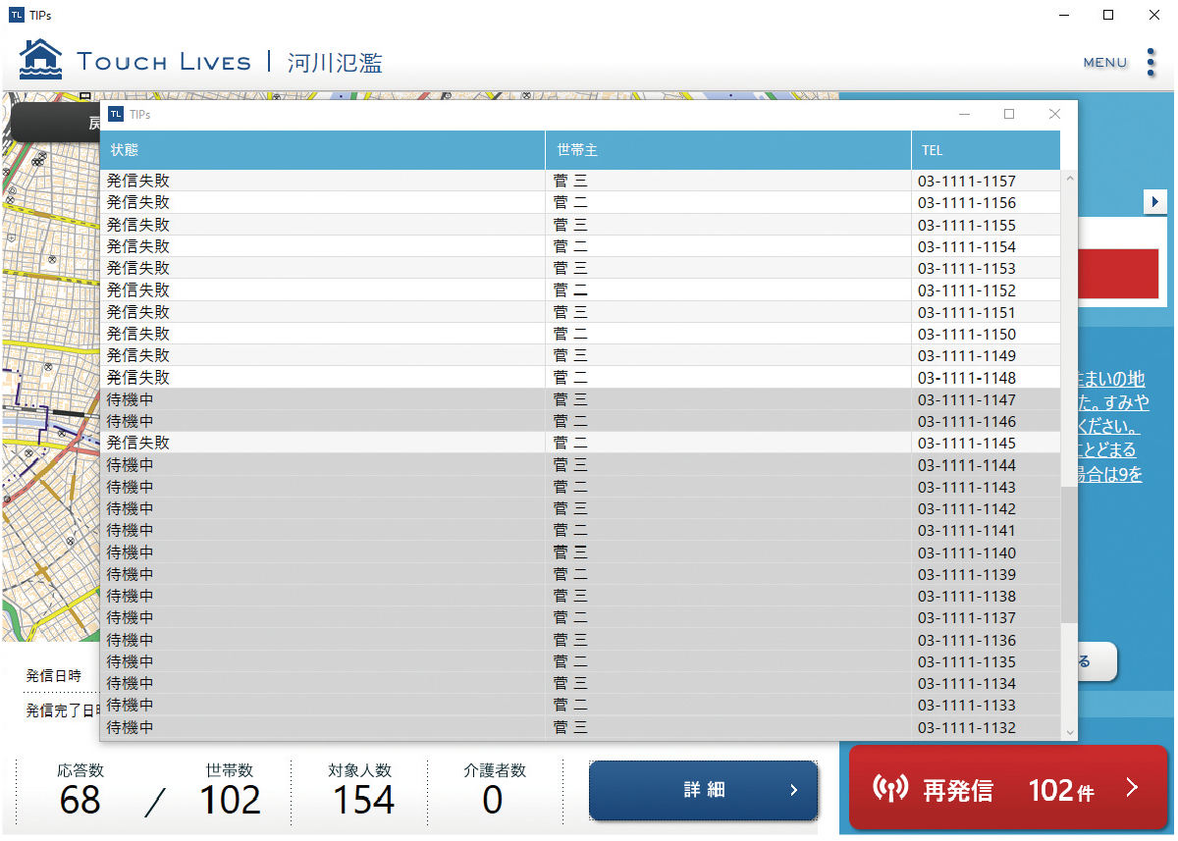Sort by the 状態 column header
Viewport: 1178px width, 841px height.
tap(322, 150)
